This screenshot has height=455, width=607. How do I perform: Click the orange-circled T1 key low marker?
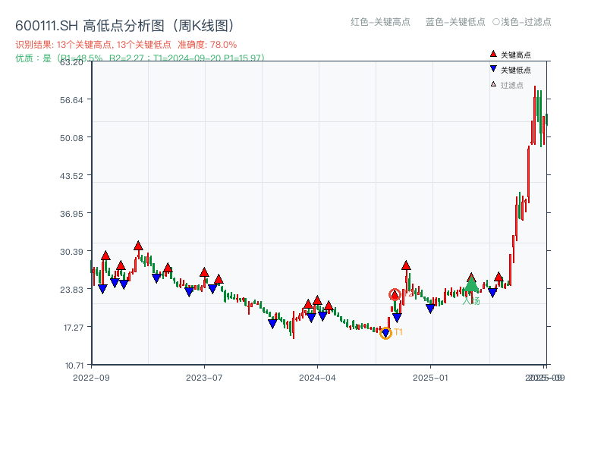click(x=385, y=333)
